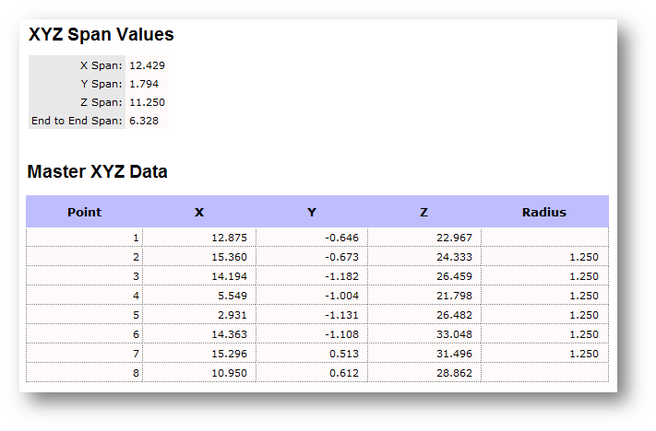Select the X Span value 12.429

[x=147, y=65]
